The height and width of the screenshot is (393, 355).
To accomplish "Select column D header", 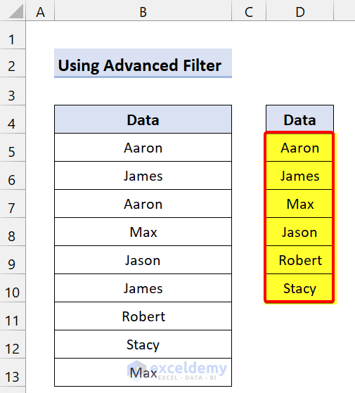I will click(x=300, y=11).
